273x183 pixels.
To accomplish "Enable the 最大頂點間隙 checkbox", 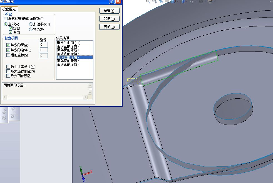I will [8, 76].
